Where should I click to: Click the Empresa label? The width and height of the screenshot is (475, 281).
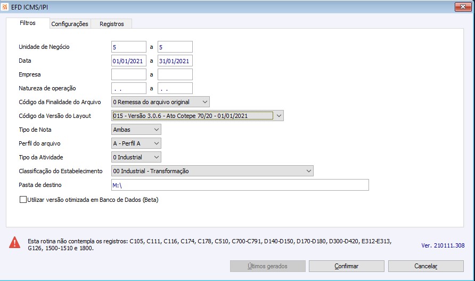click(x=30, y=74)
